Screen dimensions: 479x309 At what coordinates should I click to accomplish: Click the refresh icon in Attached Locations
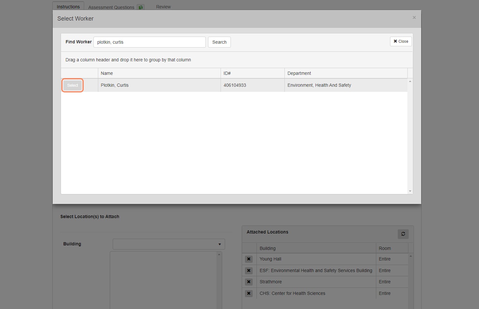[x=403, y=234]
